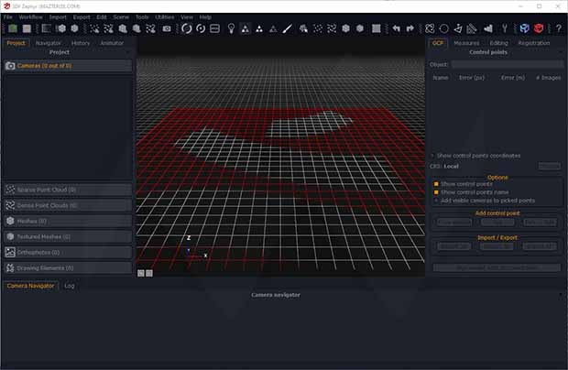Expand Show control points coordinates

click(432, 156)
